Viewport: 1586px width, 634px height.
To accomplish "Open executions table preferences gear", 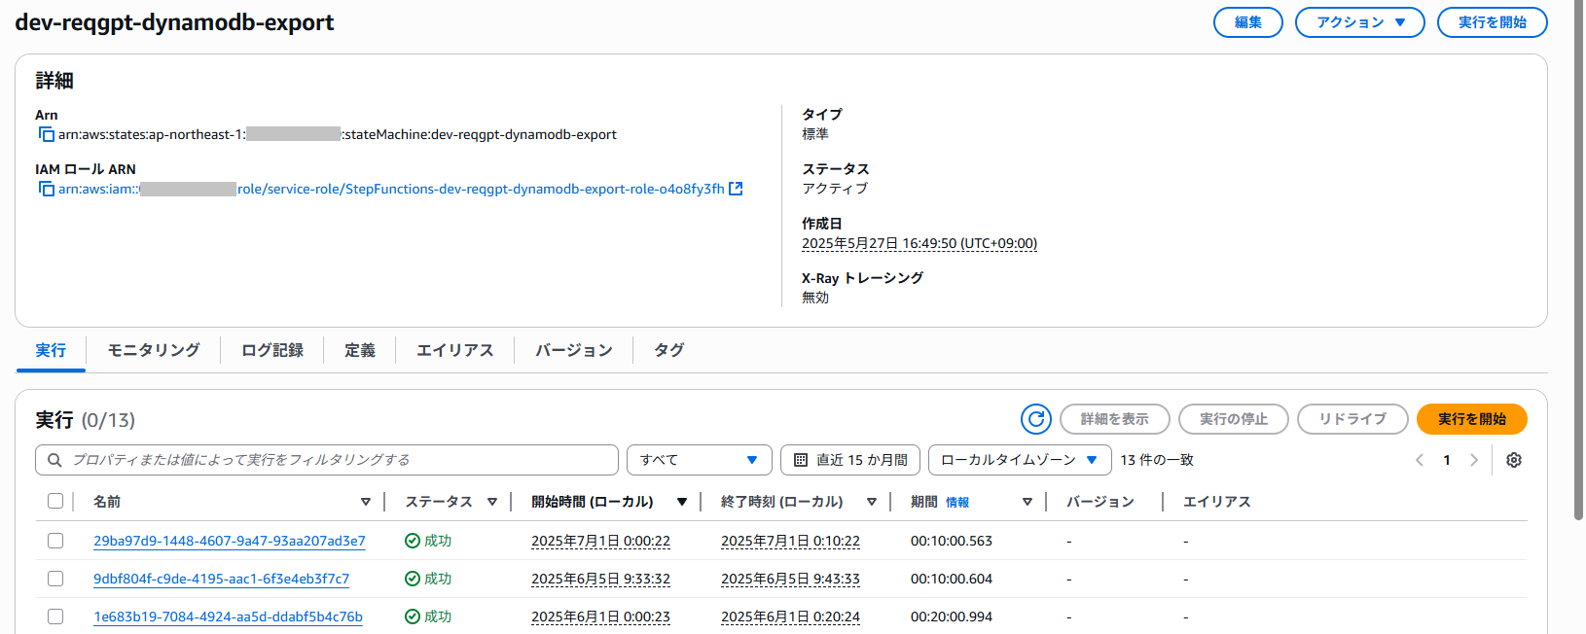I will (1514, 460).
